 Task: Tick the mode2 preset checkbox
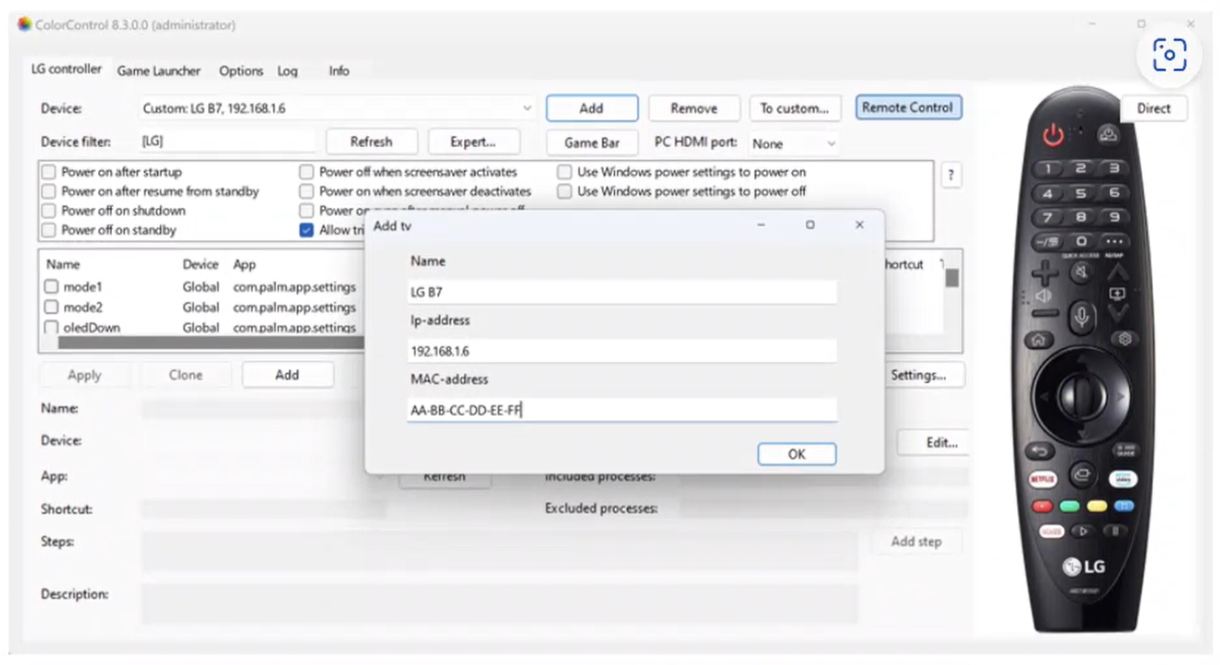tap(52, 307)
